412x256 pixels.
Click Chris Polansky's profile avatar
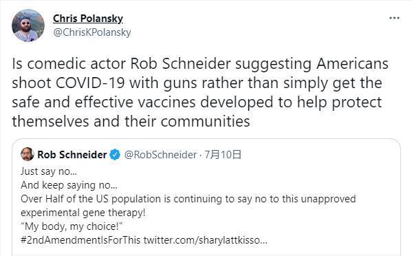[28, 25]
